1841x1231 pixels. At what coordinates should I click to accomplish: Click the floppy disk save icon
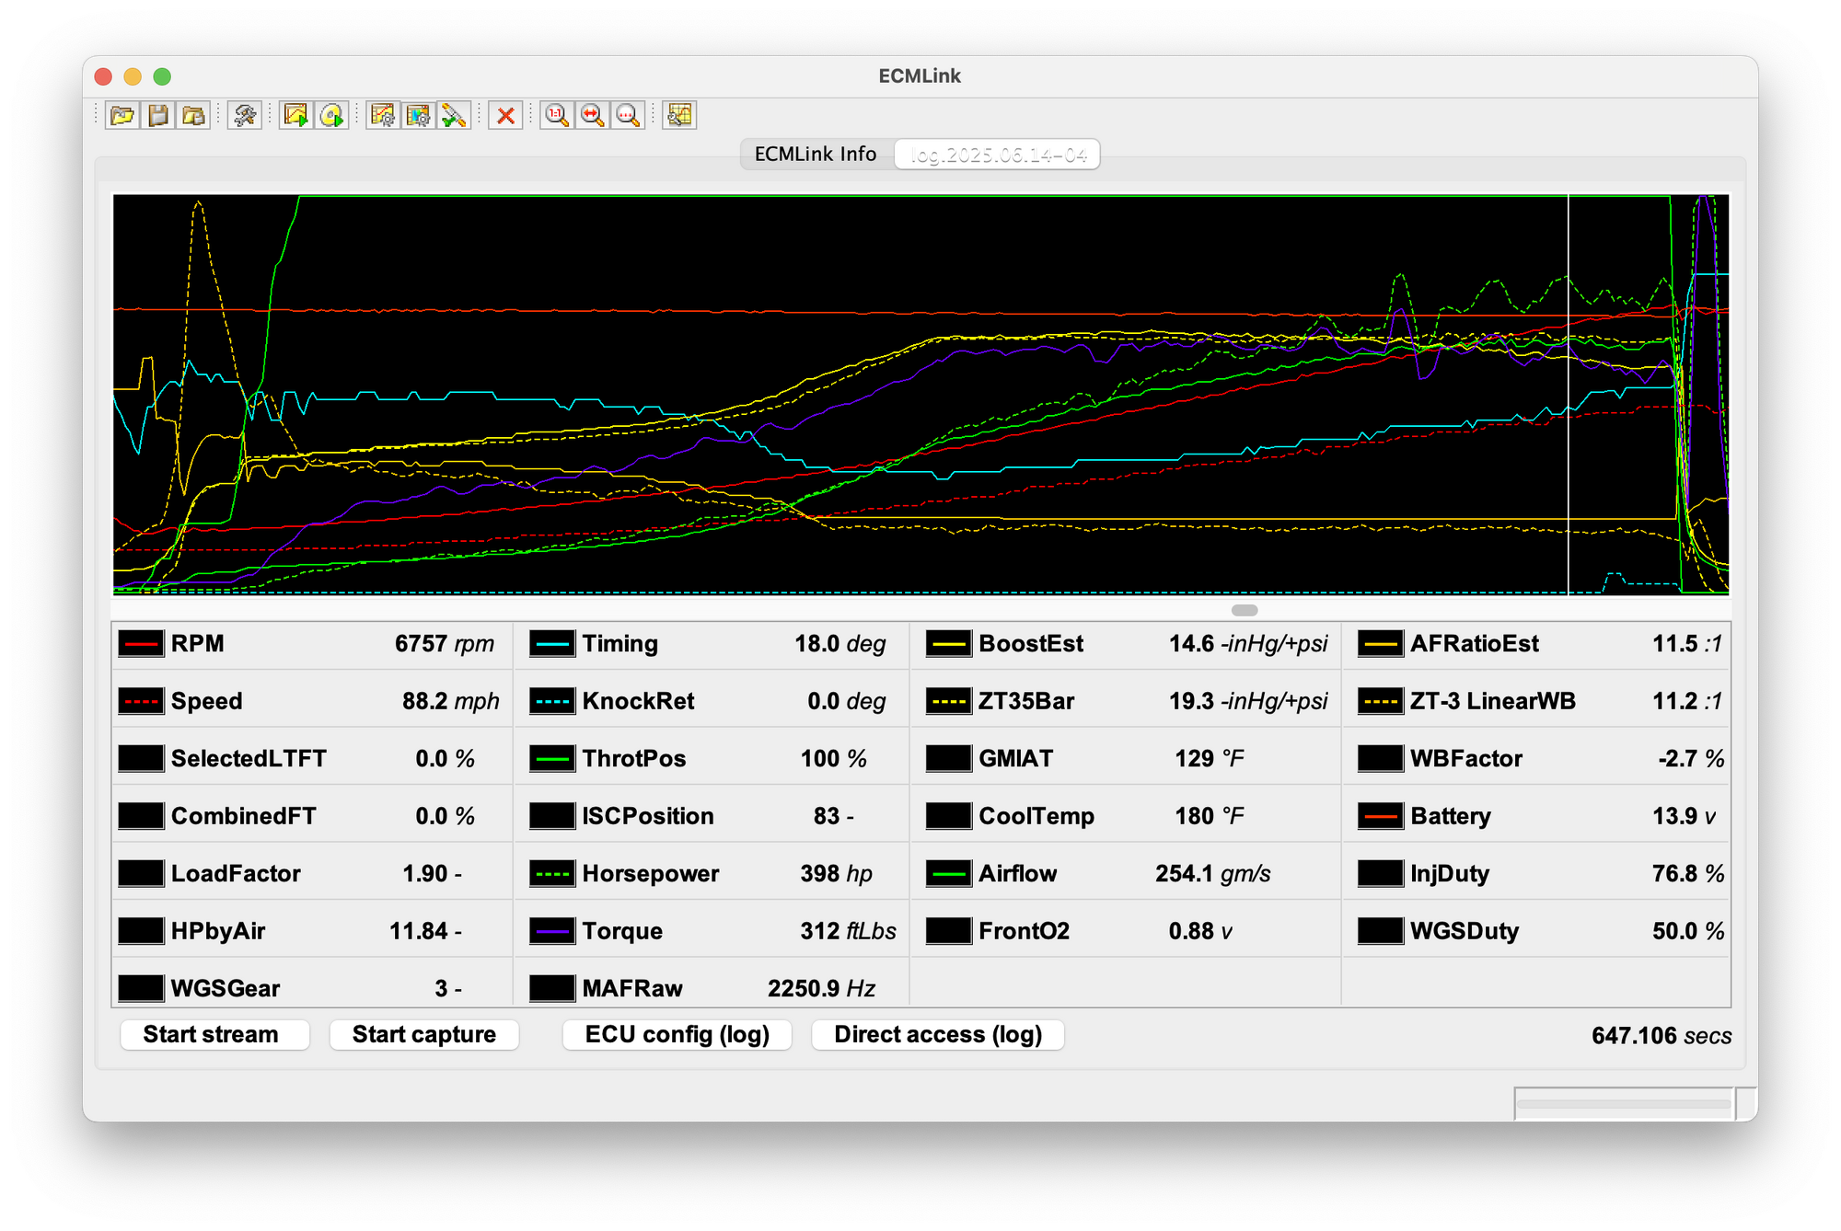(158, 115)
